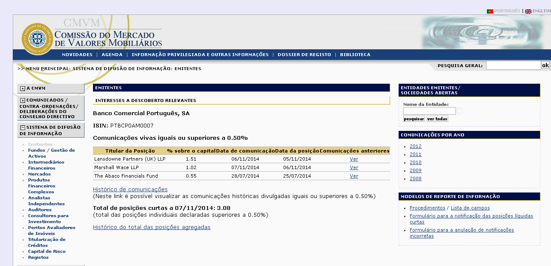Open Capital de Risco sidebar item
Viewport: 551px width, 266px height.
(47, 251)
